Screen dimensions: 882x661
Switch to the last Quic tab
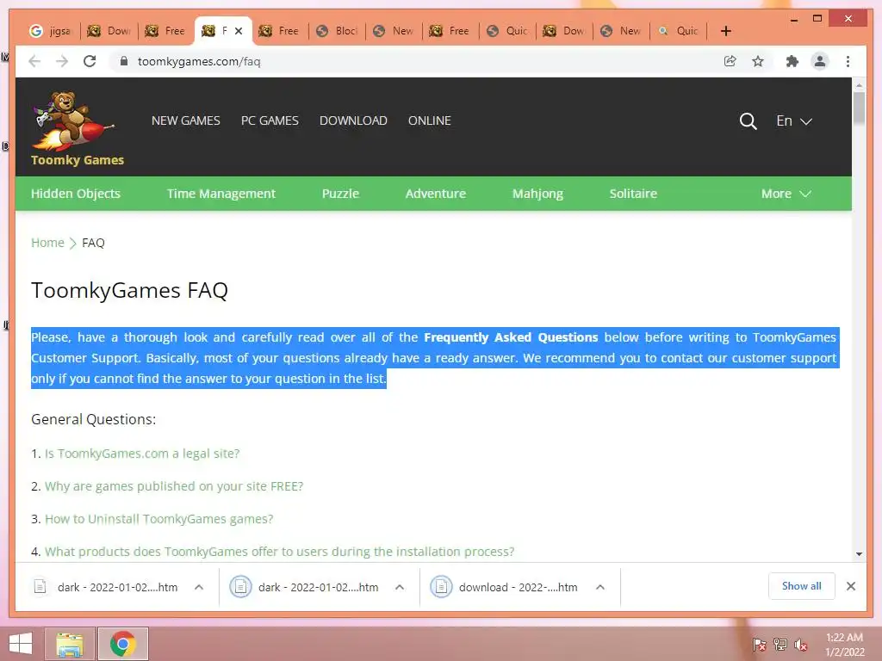679,31
